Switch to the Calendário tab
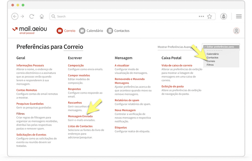The width and height of the screenshot is (252, 161). click(x=91, y=31)
